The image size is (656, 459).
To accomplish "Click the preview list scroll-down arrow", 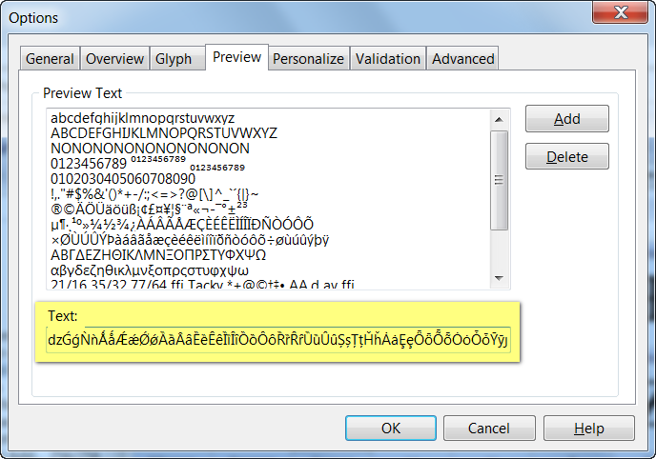I will point(499,278).
